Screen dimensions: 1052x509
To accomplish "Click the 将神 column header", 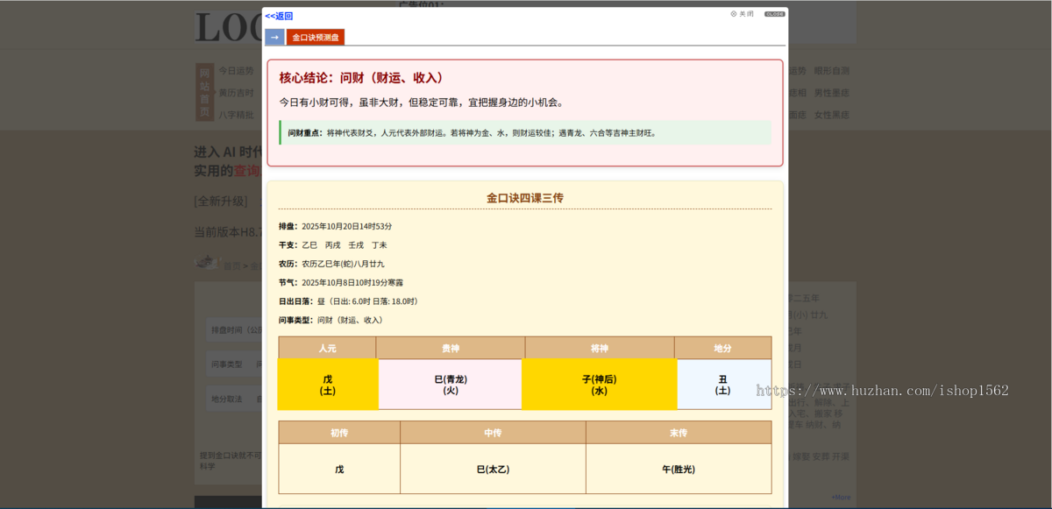I will click(x=600, y=348).
